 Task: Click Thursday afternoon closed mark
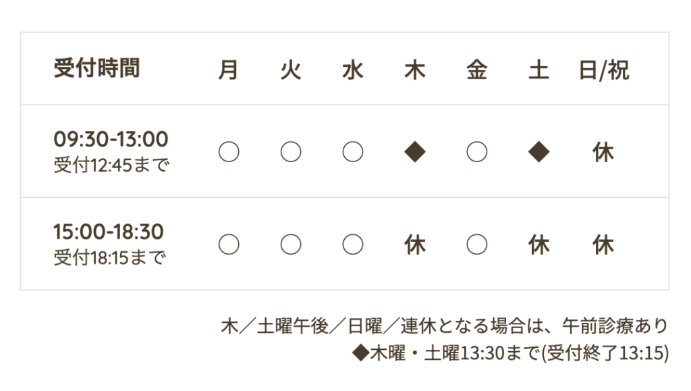pyautogui.click(x=414, y=244)
